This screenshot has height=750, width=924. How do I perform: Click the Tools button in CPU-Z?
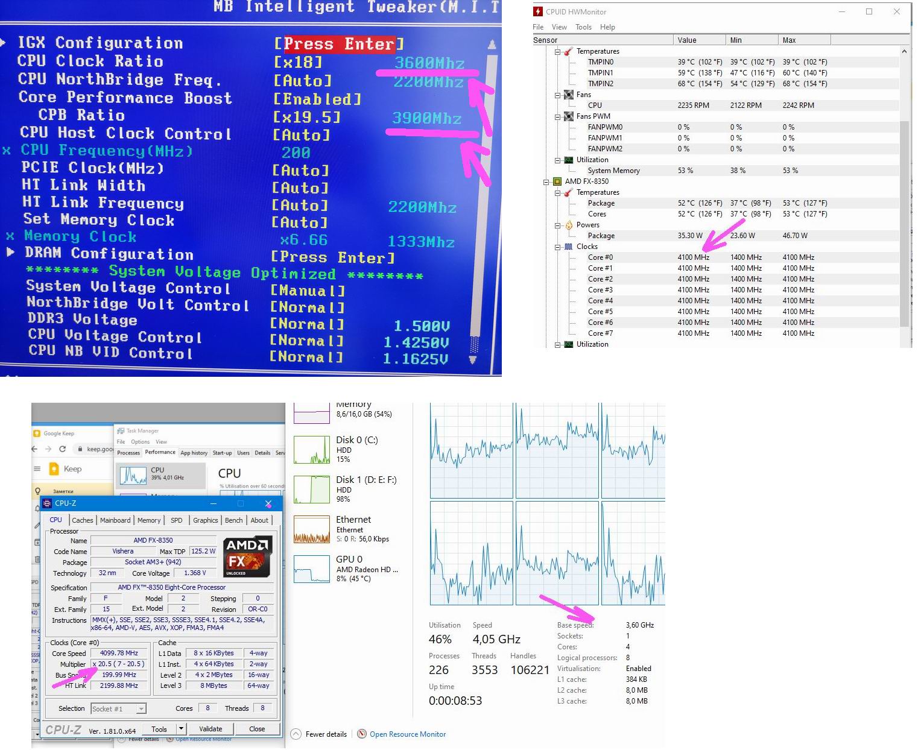pyautogui.click(x=159, y=729)
